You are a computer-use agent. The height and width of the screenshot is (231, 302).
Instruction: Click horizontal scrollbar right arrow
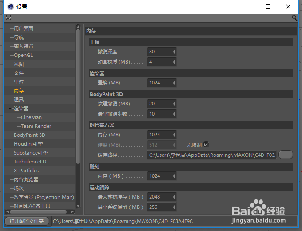(x=72, y=212)
